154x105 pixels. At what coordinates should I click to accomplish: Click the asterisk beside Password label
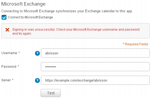coord(18,66)
